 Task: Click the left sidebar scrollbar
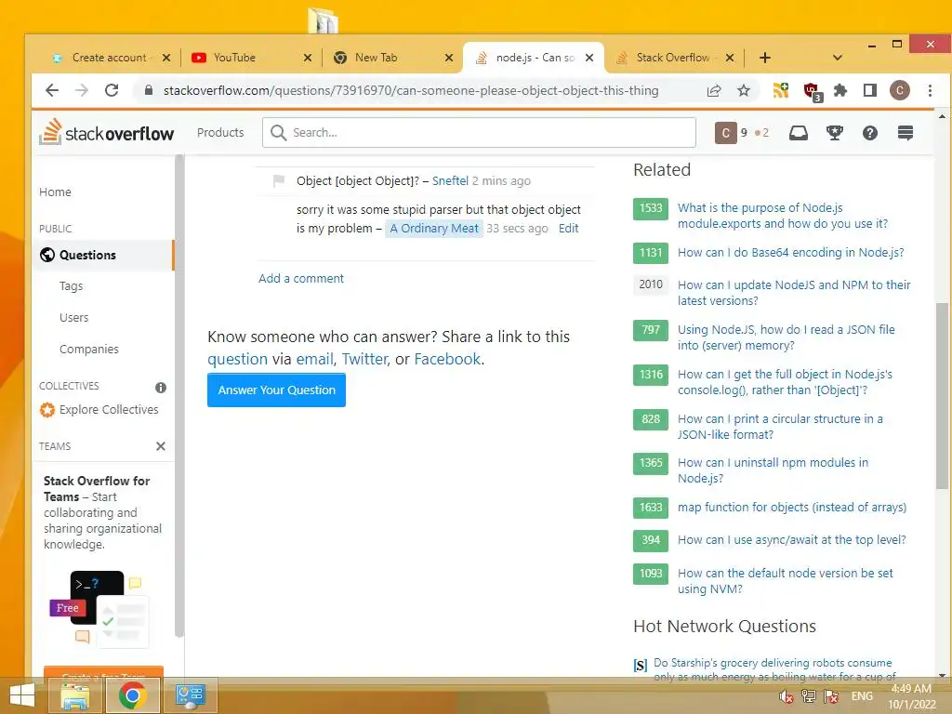pos(179,394)
